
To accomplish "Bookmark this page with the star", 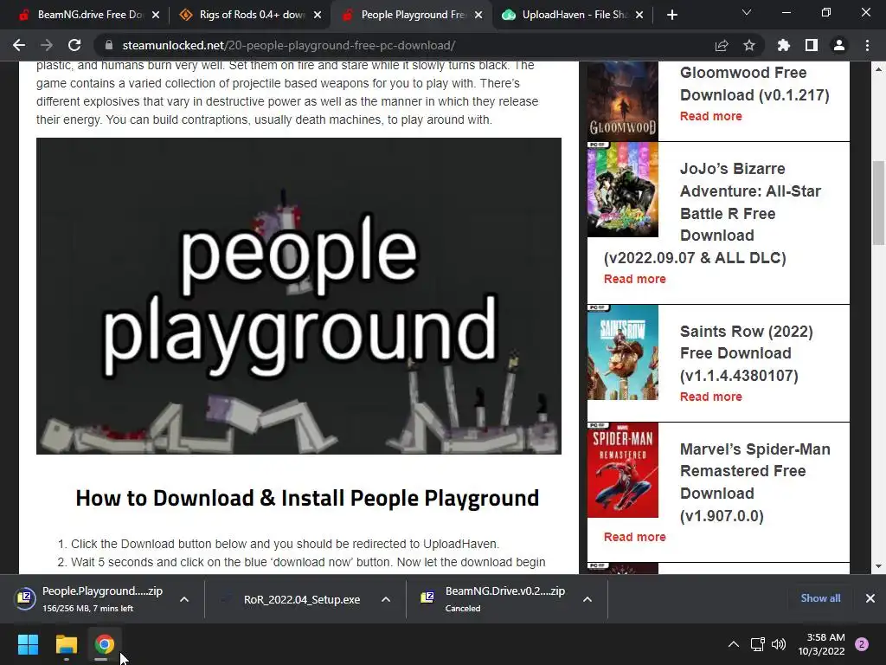I will click(749, 45).
